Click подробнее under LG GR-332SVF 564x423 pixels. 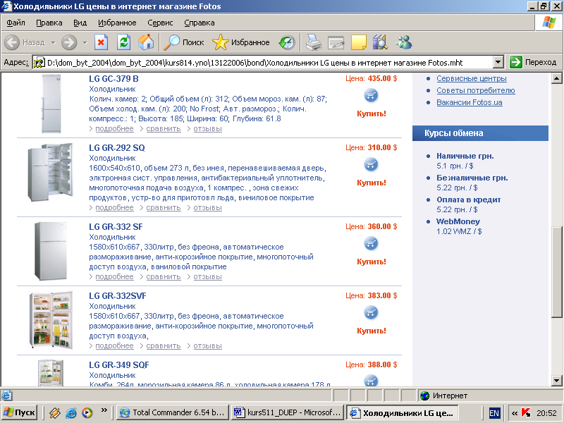click(x=114, y=346)
